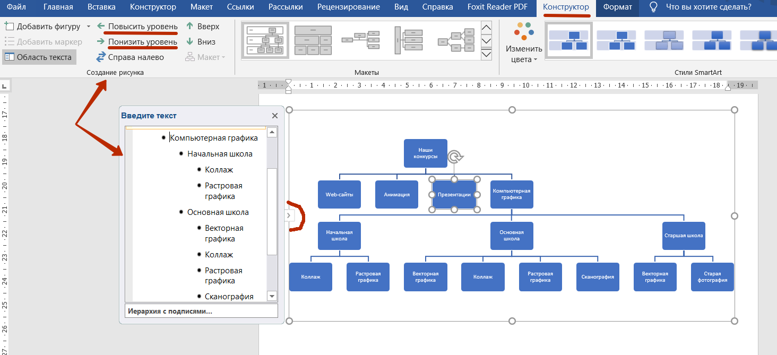777x355 pixels.
Task: Select the fourth SmartArt style thumbnail
Action: 712,40
